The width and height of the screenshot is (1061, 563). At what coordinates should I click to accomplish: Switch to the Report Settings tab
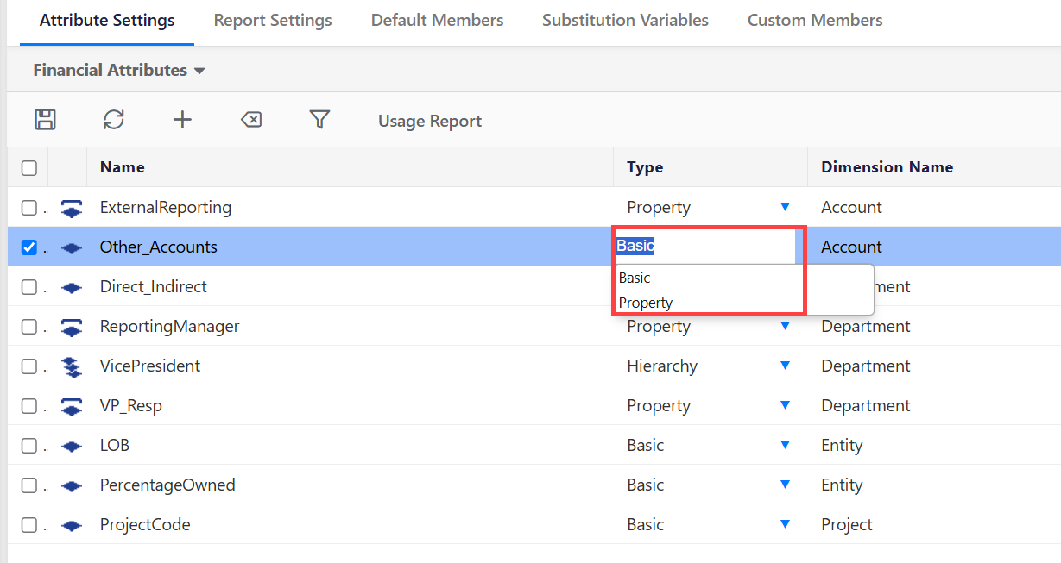(x=273, y=20)
